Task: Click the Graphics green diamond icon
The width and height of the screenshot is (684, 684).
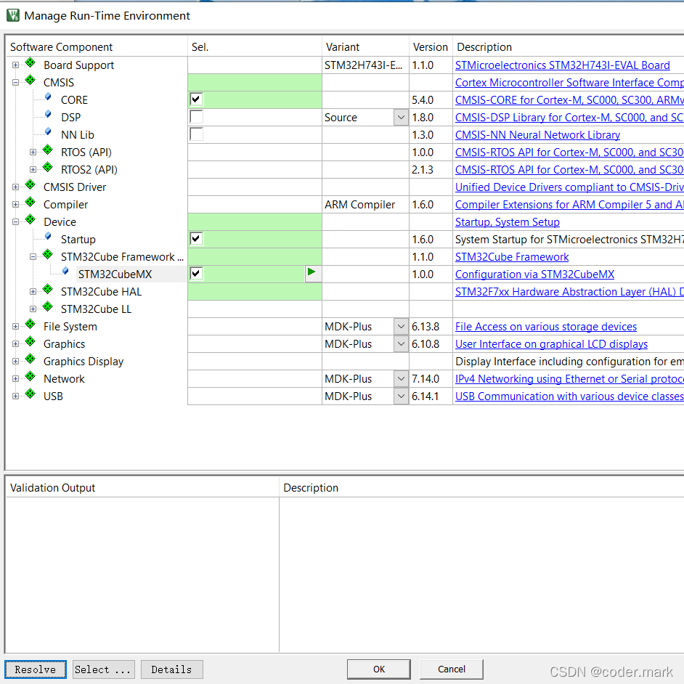Action: 30,342
